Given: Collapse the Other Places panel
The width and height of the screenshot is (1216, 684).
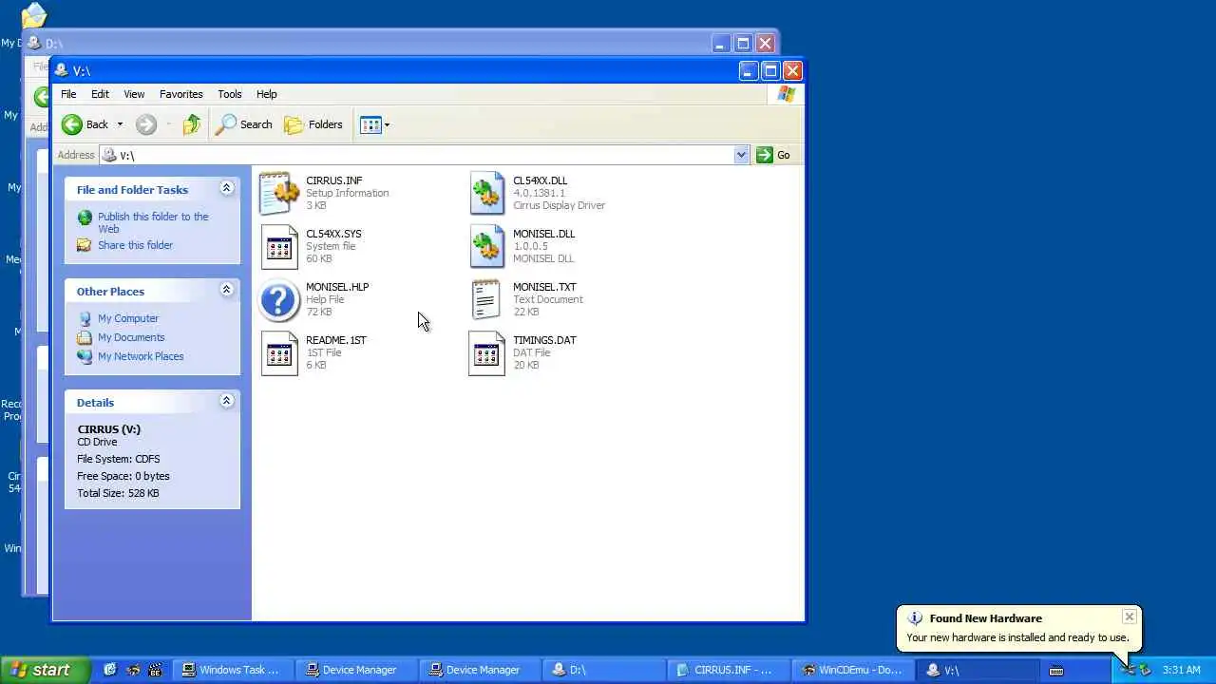Looking at the screenshot, I should (226, 290).
